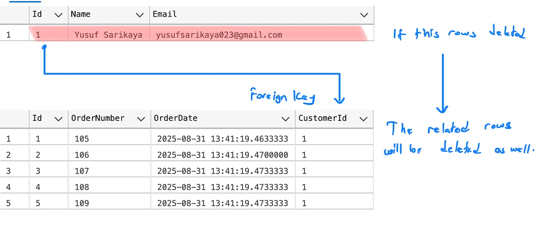Select row header 3 in orders table
This screenshot has height=231, width=555.
point(9,171)
